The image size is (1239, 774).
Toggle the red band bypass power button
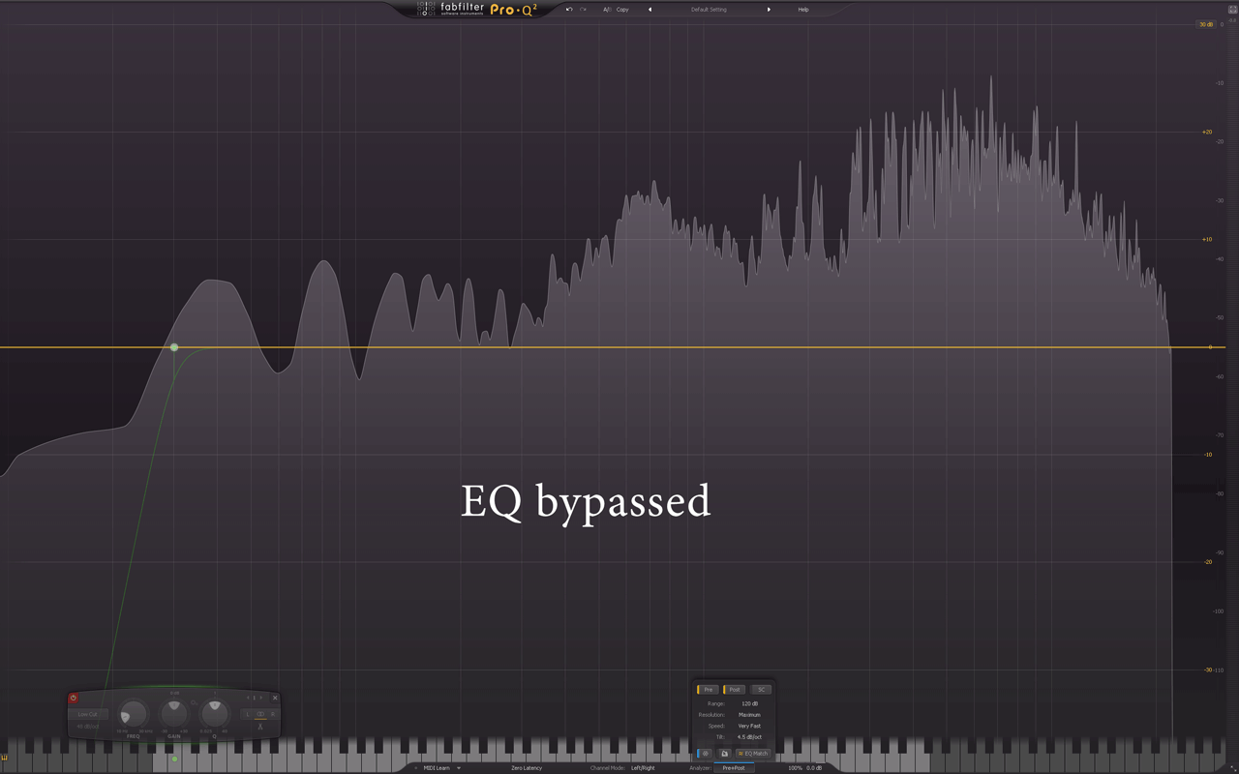[73, 698]
